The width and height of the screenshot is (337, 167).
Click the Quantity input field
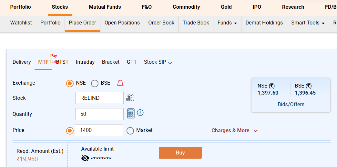[x=99, y=114]
